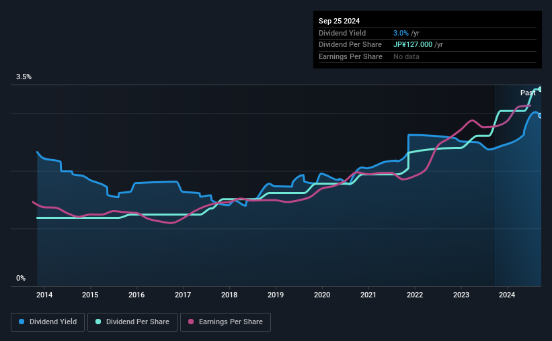Click the blue Dividend Yield legend dot
Viewport: 552px width, 341px height.
(x=22, y=322)
